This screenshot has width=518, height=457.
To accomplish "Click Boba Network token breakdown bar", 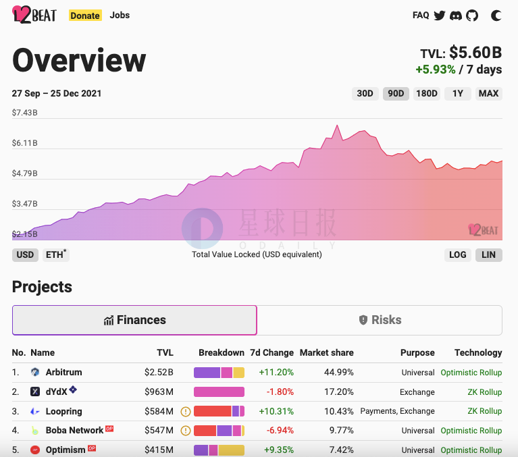I will (219, 431).
